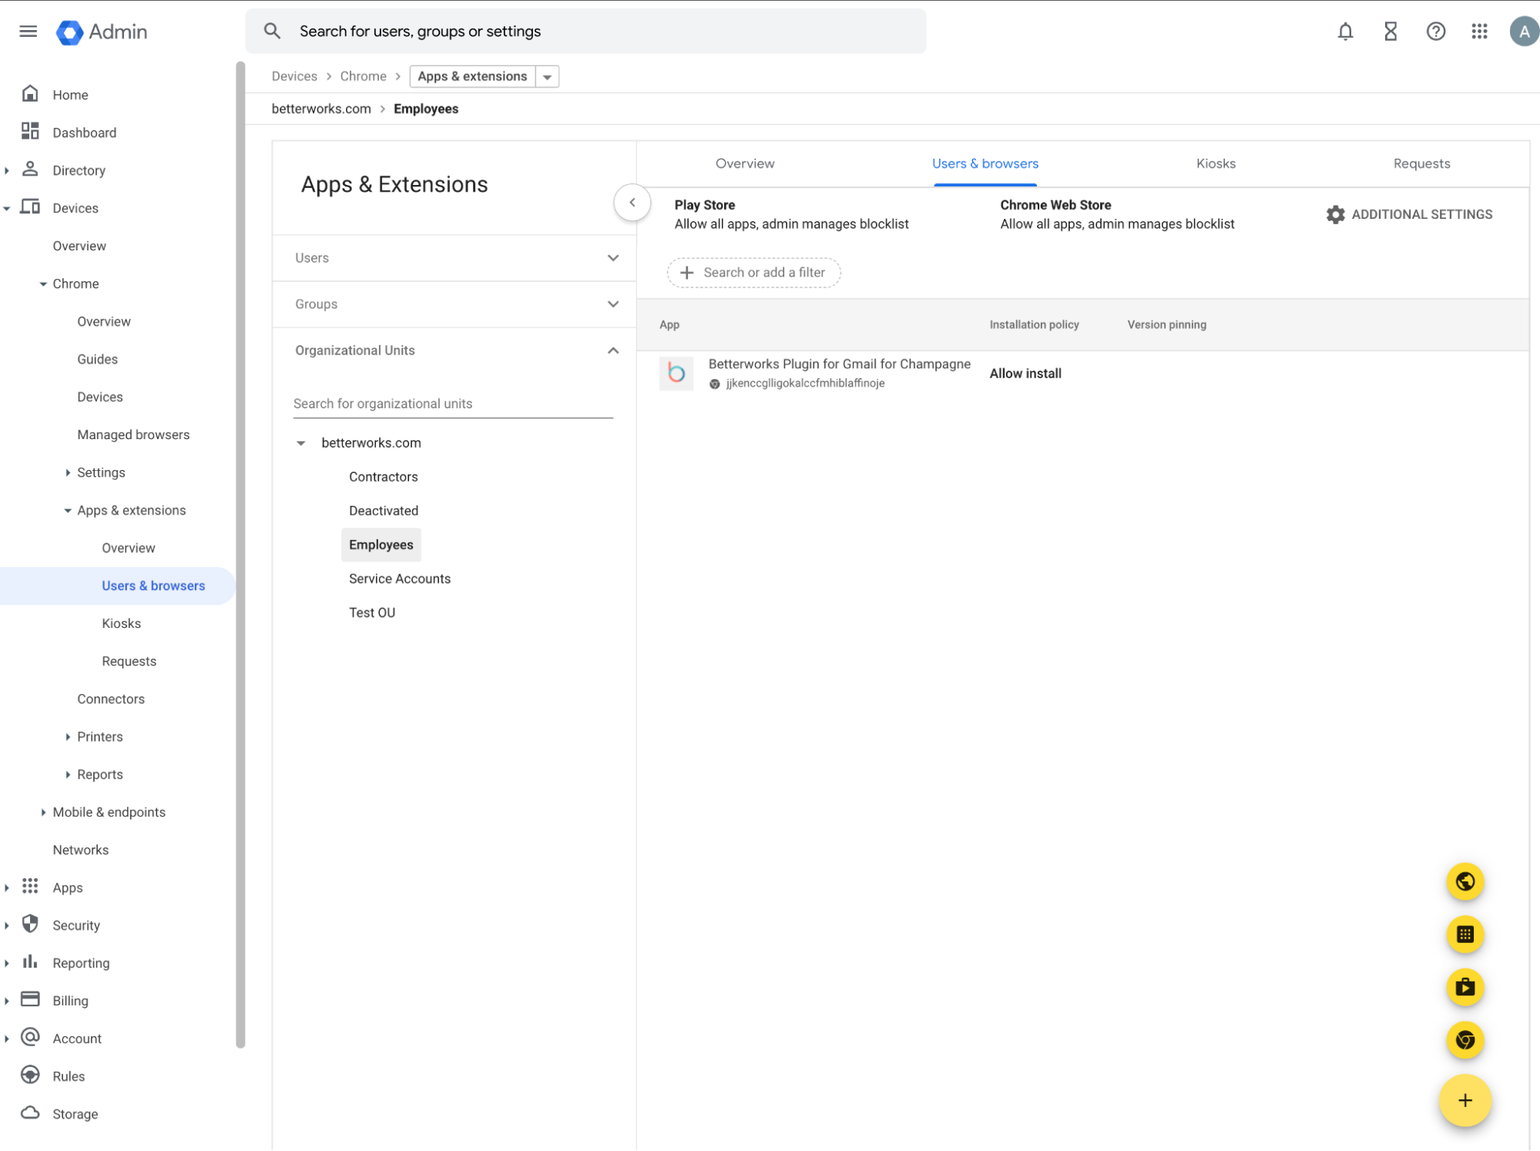This screenshot has height=1151, width=1540.
Task: Click Search for organizational units field
Action: tap(452, 404)
